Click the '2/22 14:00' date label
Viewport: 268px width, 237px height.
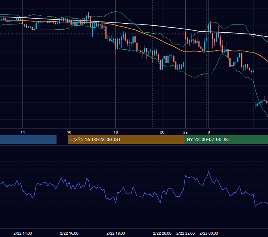click(22, 233)
